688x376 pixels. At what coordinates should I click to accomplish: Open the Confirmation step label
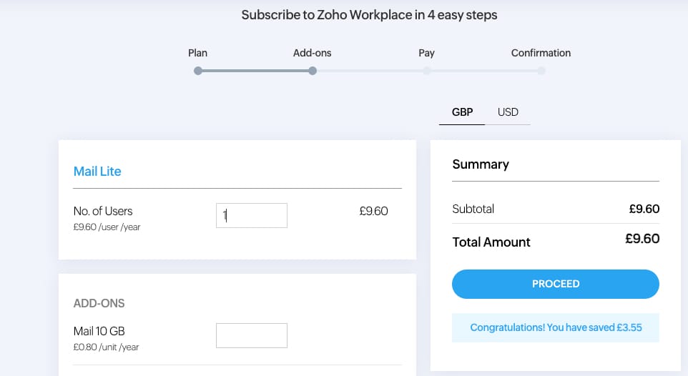[541, 53]
